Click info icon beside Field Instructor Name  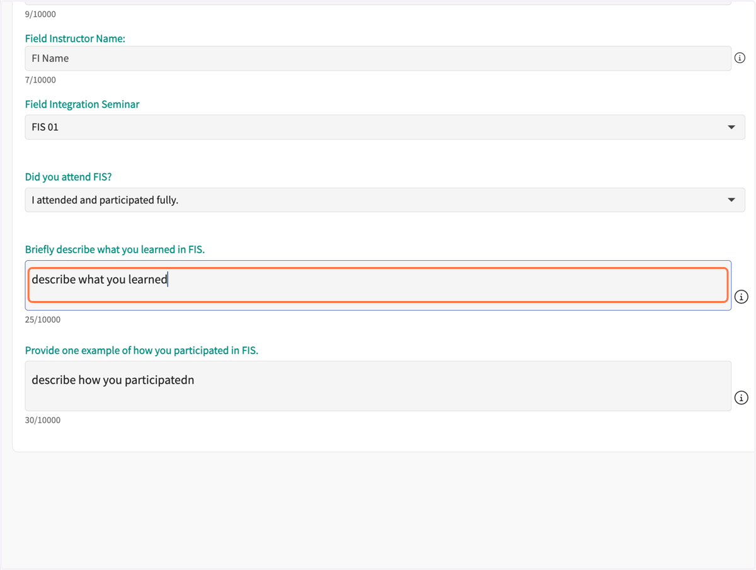[x=740, y=58]
